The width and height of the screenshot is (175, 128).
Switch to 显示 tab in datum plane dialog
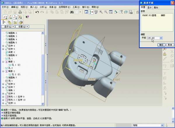tap(149, 8)
